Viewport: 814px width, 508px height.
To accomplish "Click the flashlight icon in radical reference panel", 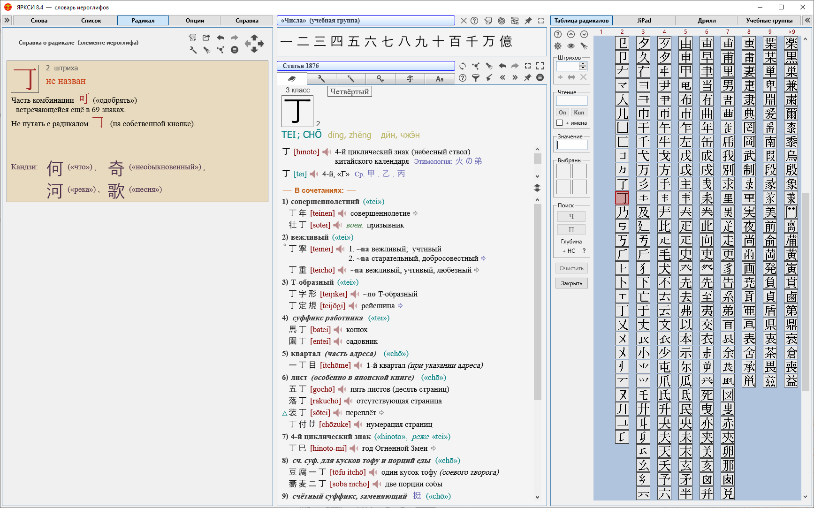I will 206,50.
